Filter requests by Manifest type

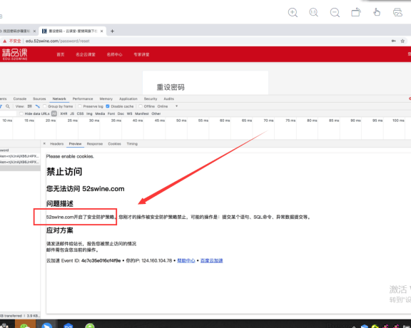[142, 113]
